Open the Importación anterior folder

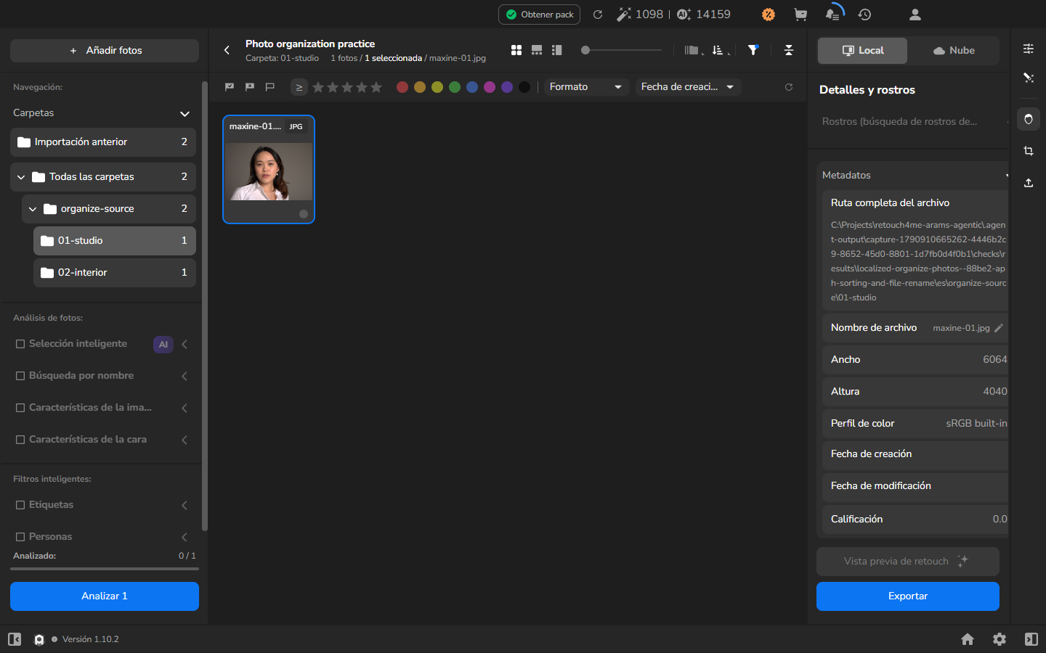(103, 142)
